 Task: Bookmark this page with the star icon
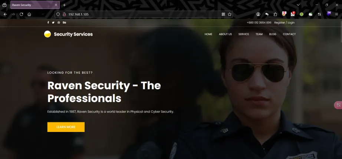(230, 14)
